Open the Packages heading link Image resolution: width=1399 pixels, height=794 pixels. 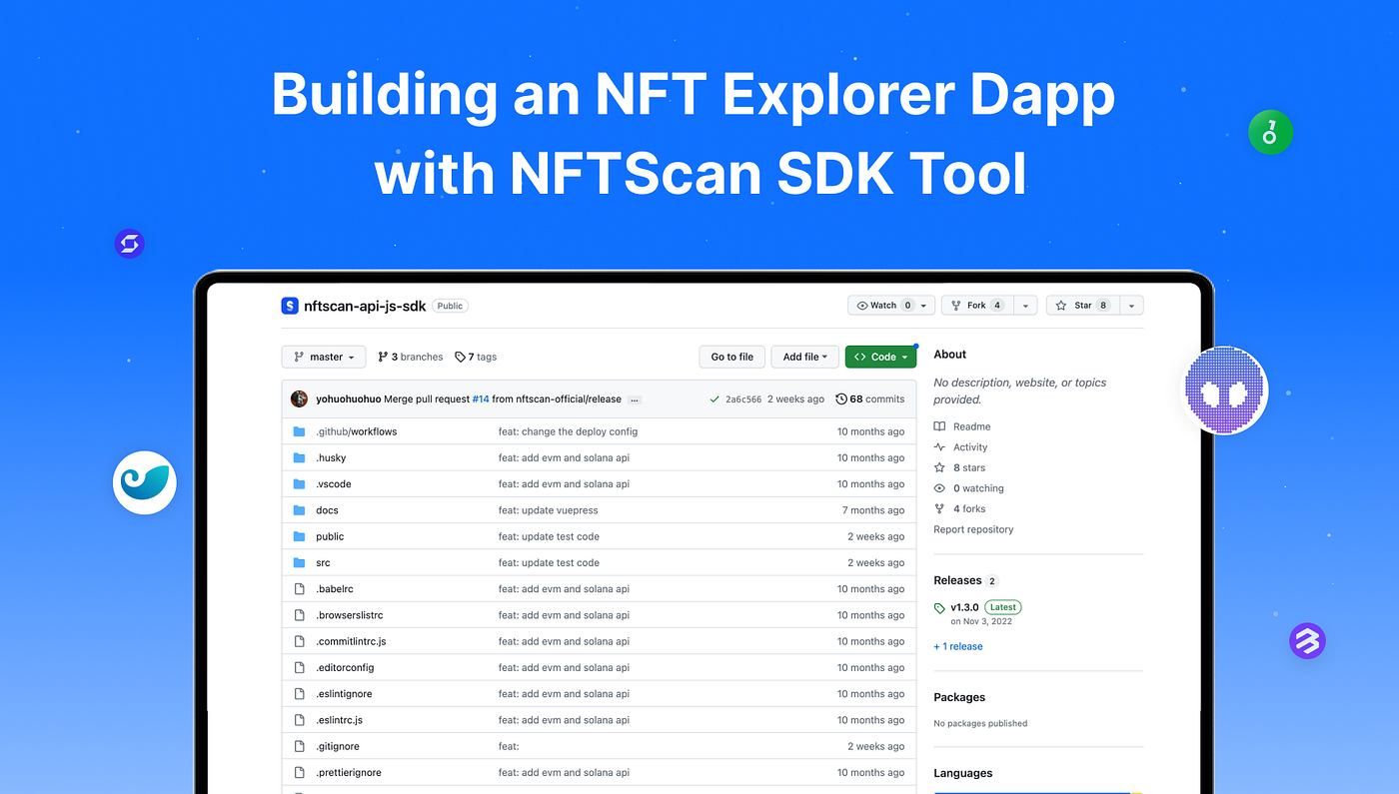pos(959,697)
